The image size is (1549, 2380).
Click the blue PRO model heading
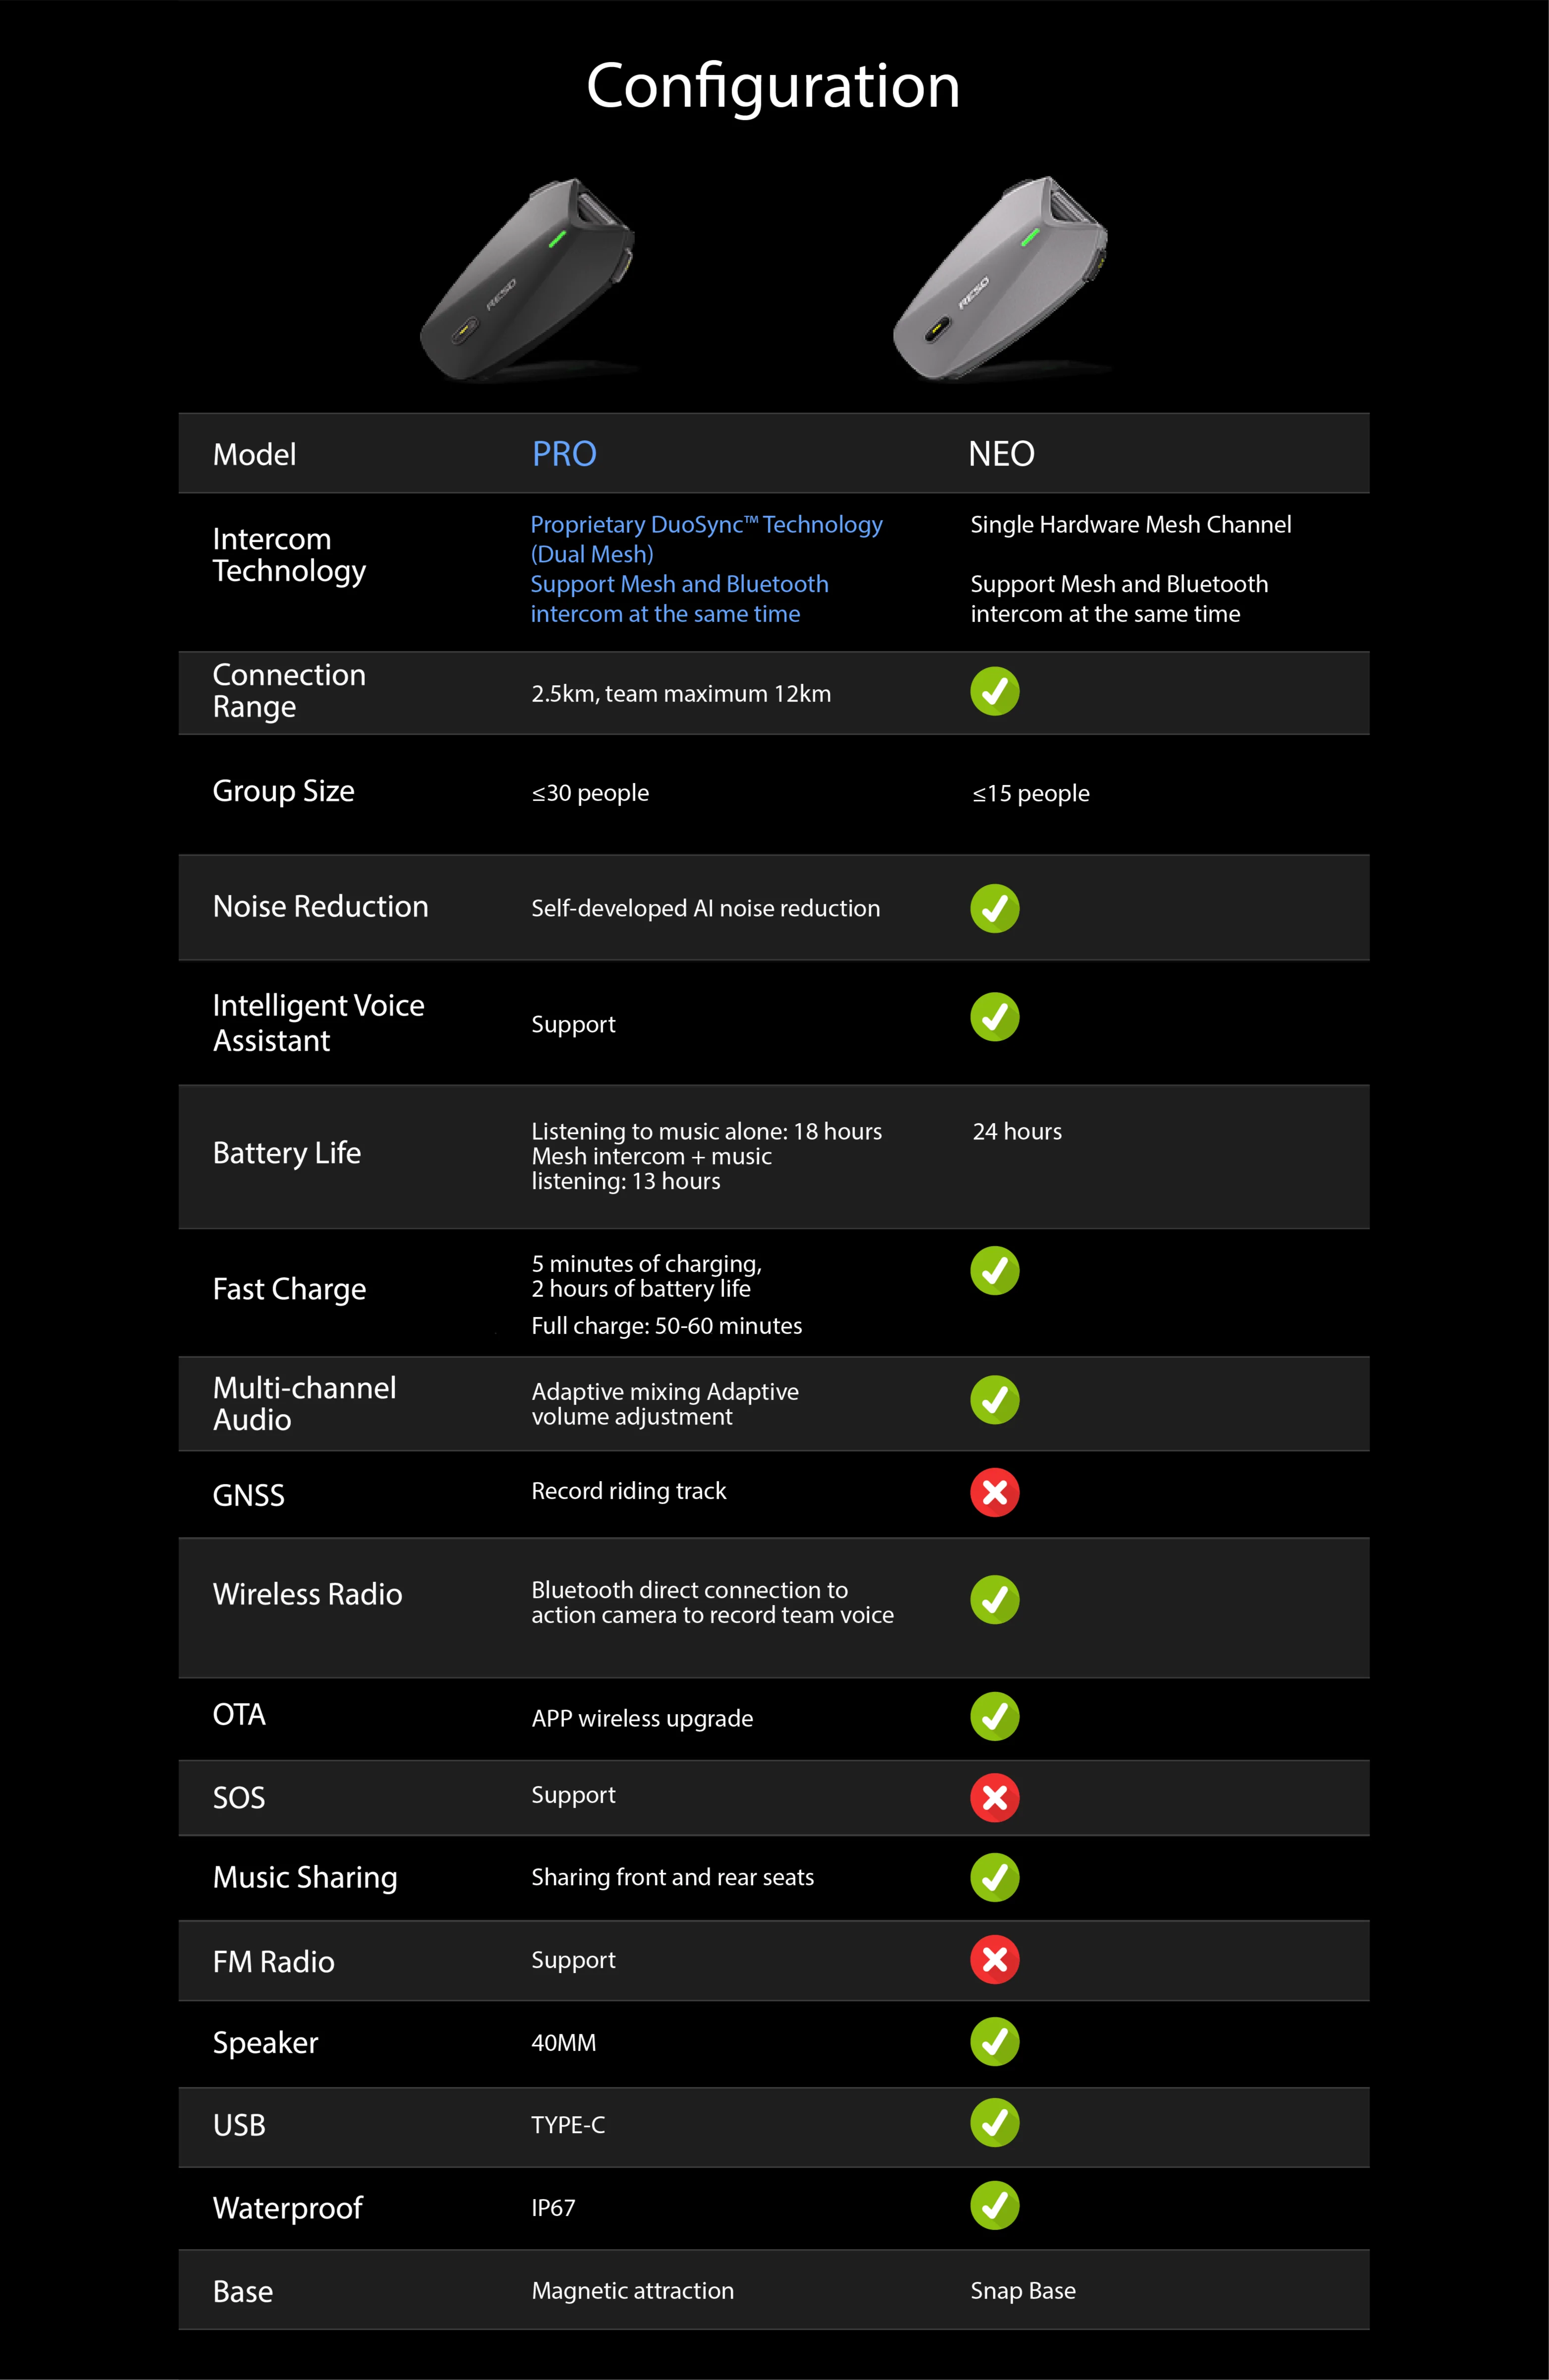pyautogui.click(x=564, y=454)
